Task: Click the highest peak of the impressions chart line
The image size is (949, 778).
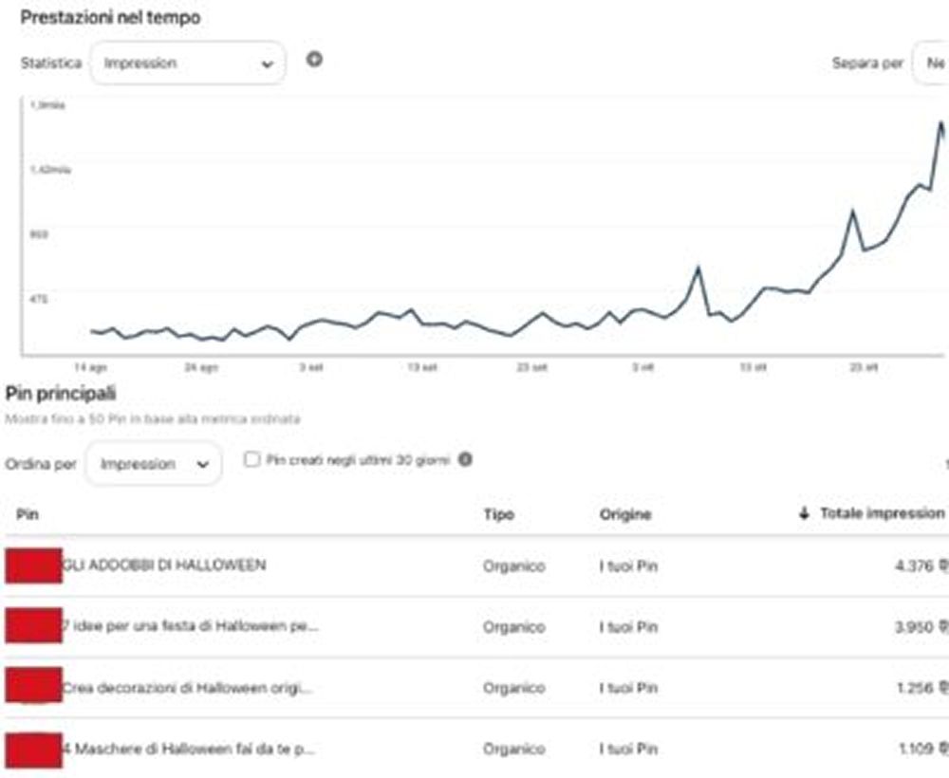Action: pos(940,122)
